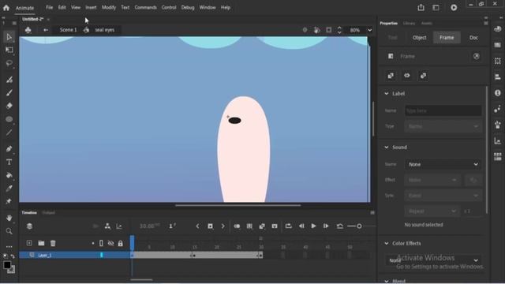Expand the Blend section
The image size is (505, 284).
[387, 281]
